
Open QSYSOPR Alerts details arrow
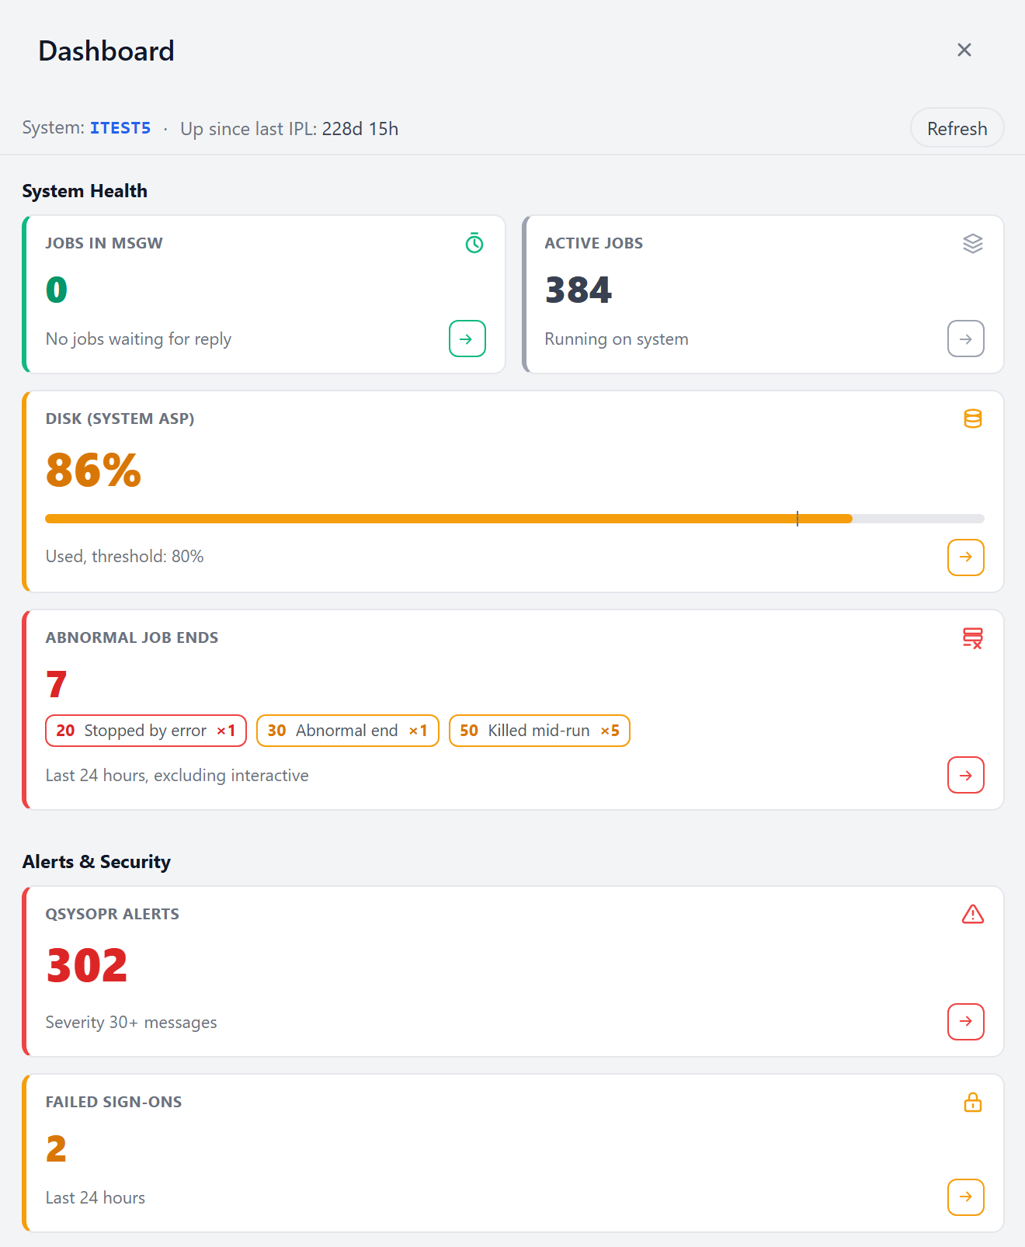(x=966, y=1022)
